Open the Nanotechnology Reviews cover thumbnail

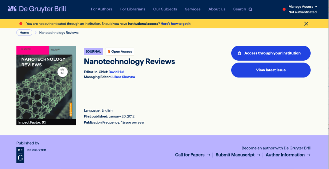pos(46,85)
